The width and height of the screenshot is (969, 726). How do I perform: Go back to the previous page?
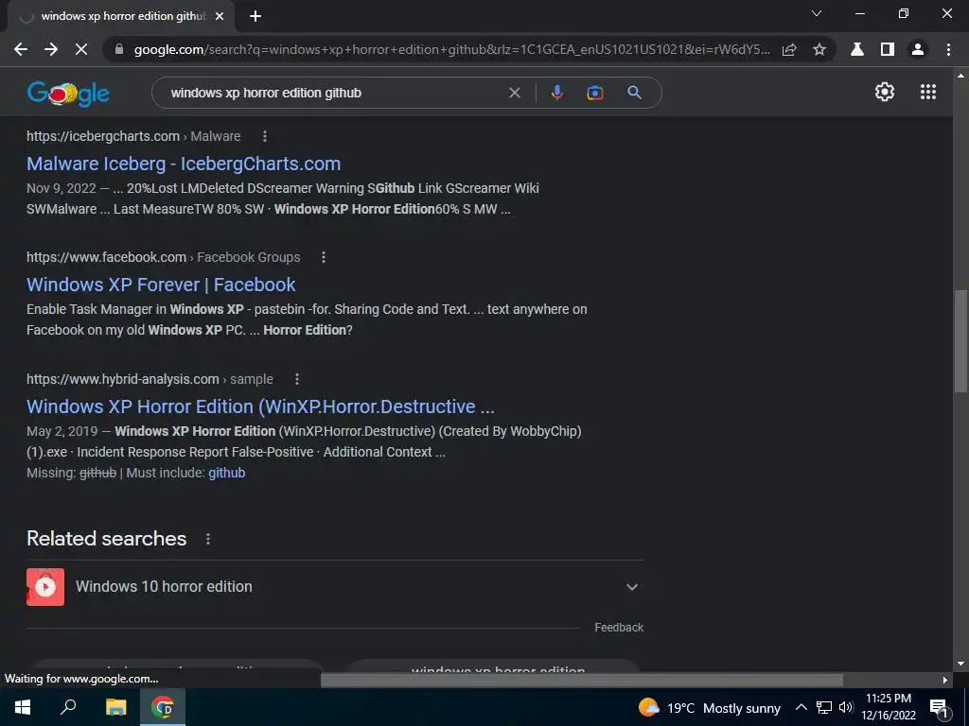[x=21, y=49]
